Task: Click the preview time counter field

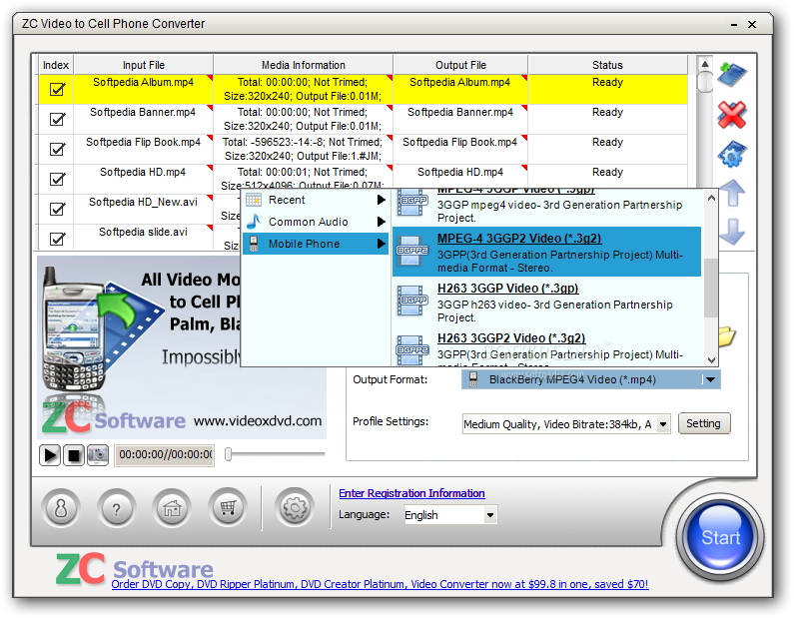Action: [x=164, y=455]
